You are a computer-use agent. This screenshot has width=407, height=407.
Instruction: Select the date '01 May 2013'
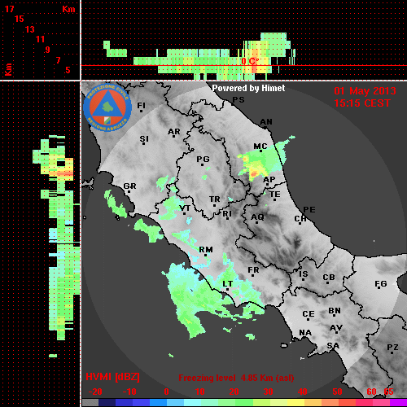[x=365, y=91]
